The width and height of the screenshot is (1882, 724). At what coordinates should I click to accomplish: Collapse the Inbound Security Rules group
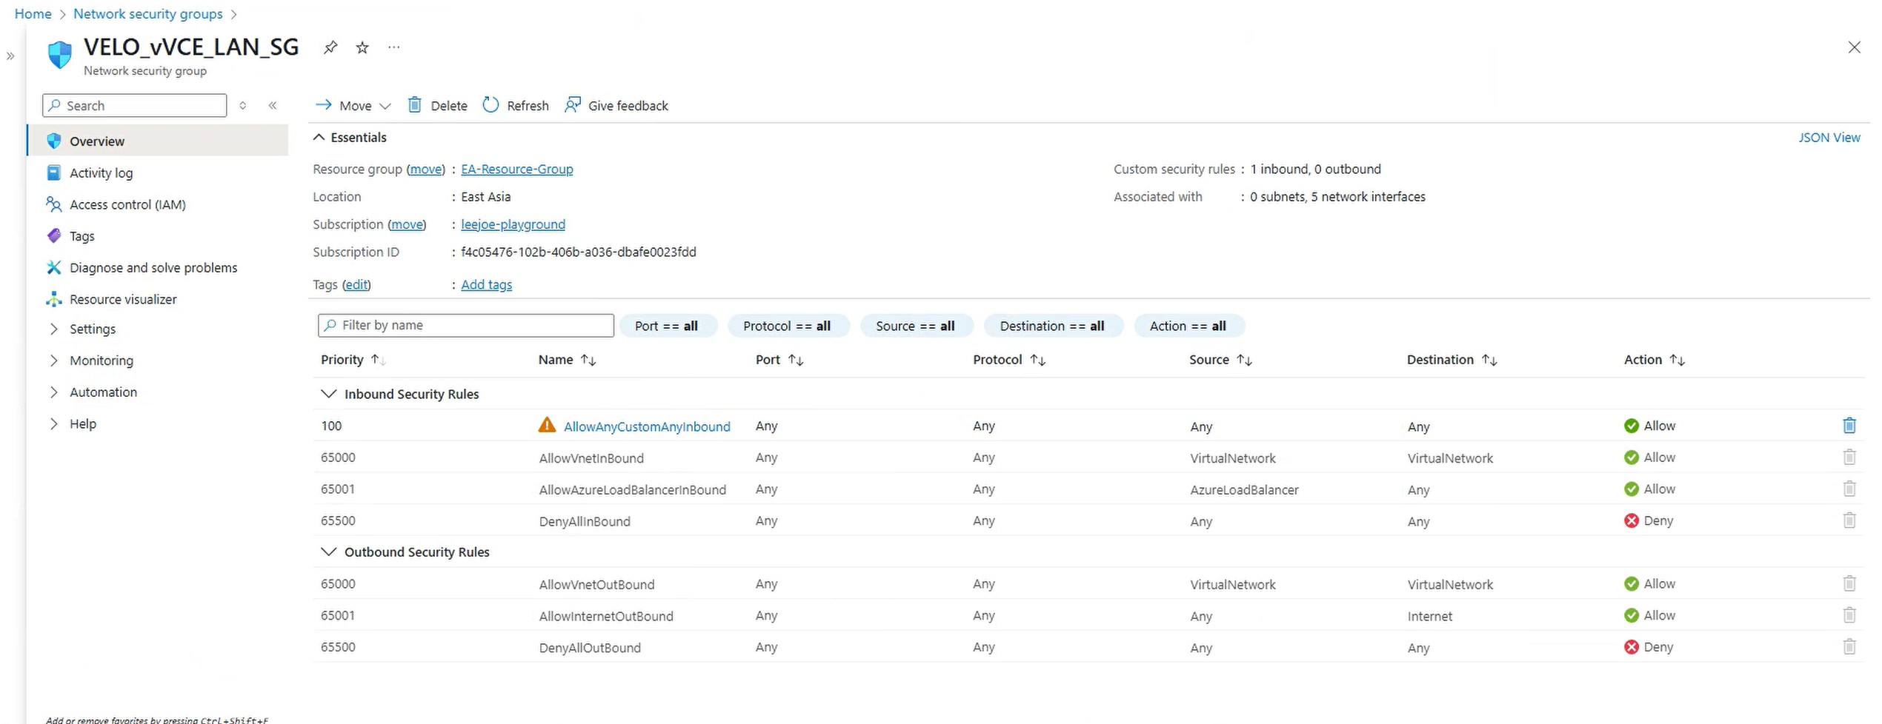tap(328, 394)
